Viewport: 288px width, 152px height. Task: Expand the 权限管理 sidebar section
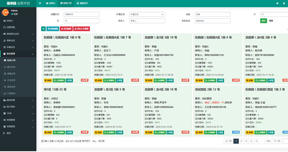18,126
